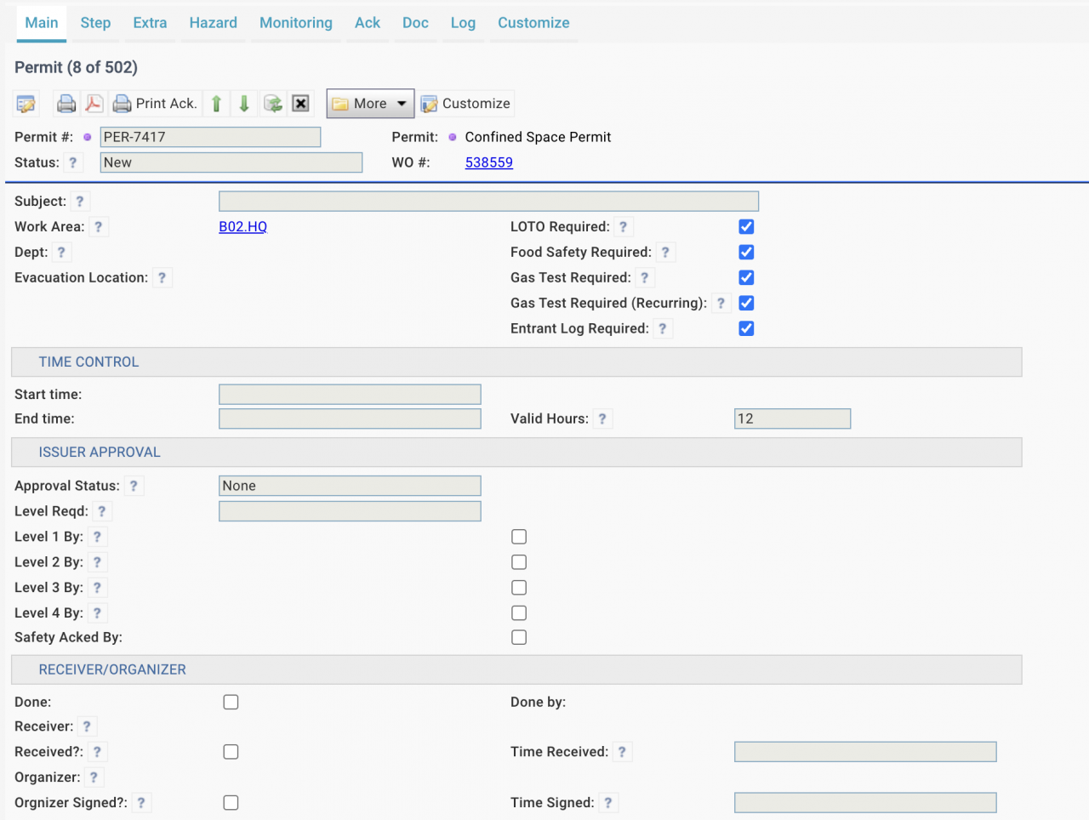Open help for Dept field
This screenshot has height=820, width=1089.
(x=61, y=253)
